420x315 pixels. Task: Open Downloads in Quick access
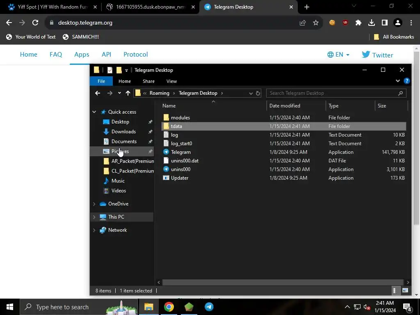[x=123, y=132]
